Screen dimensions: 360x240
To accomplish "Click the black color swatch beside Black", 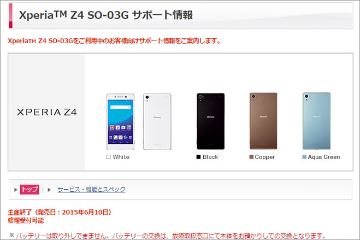I will pyautogui.click(x=199, y=157).
